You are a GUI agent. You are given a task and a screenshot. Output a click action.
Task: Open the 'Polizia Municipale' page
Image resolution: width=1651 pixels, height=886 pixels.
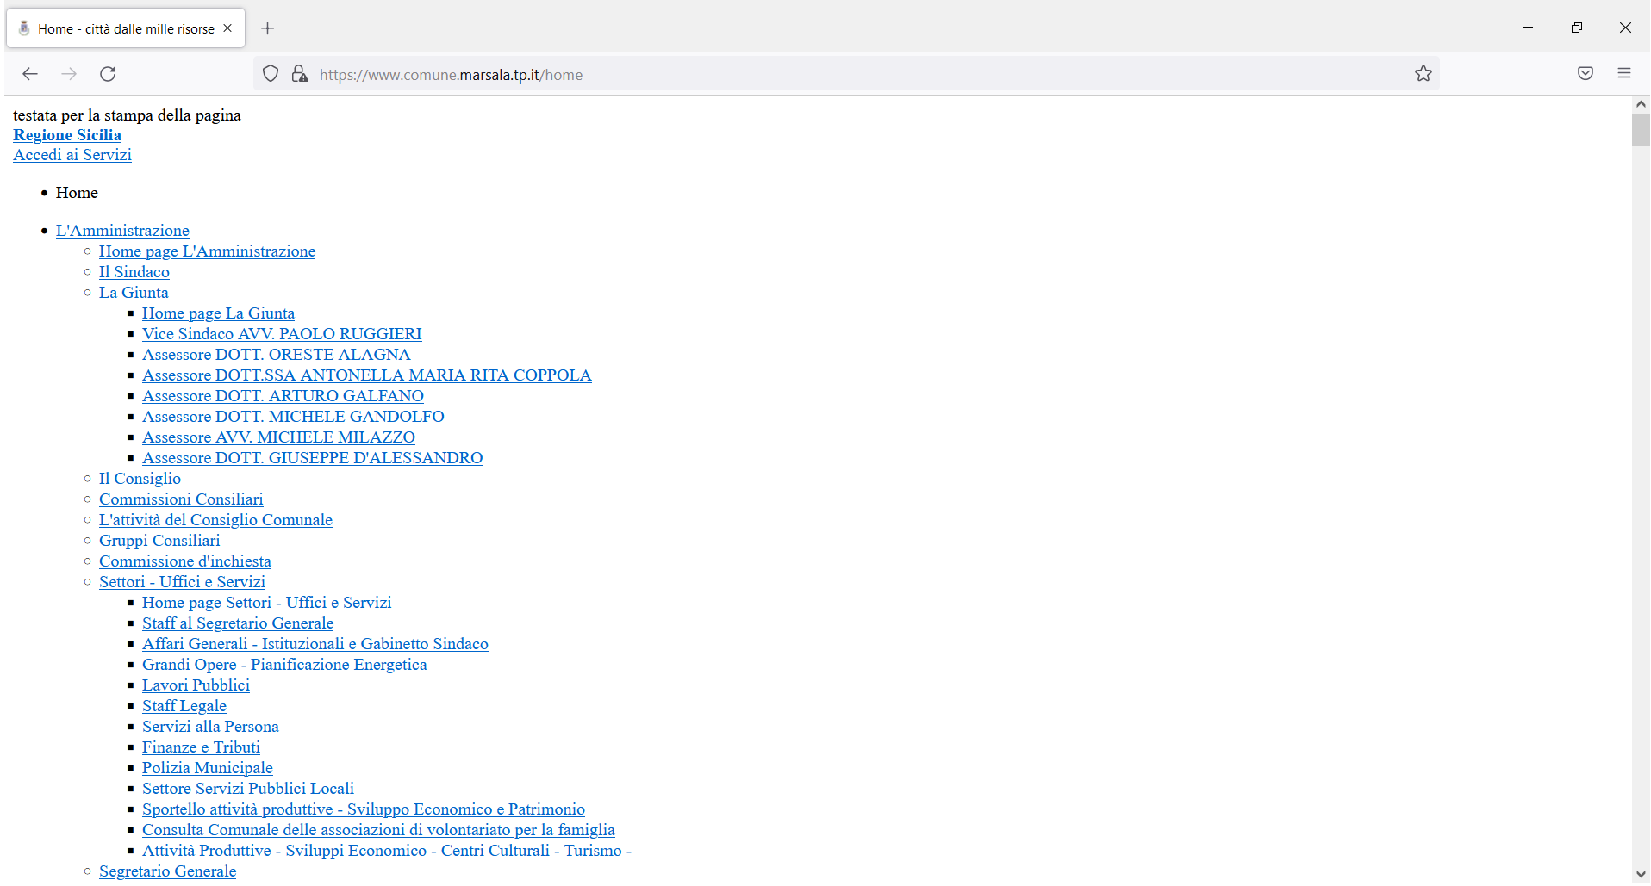pyautogui.click(x=207, y=768)
